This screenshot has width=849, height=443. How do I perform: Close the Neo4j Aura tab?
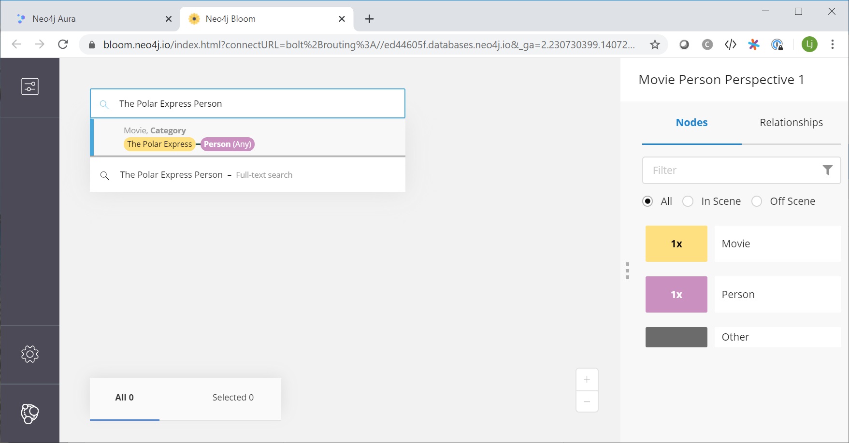169,19
